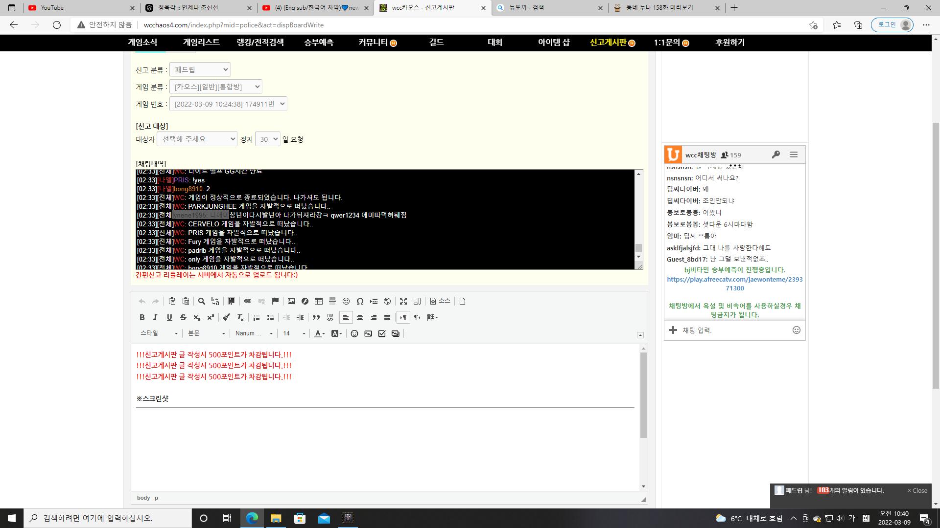
Task: Open the font size 14 dropdown
Action: click(294, 333)
